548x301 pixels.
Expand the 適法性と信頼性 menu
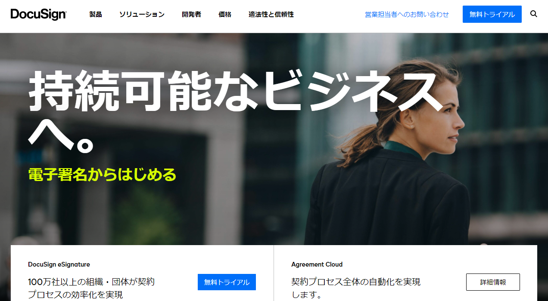[x=271, y=14]
